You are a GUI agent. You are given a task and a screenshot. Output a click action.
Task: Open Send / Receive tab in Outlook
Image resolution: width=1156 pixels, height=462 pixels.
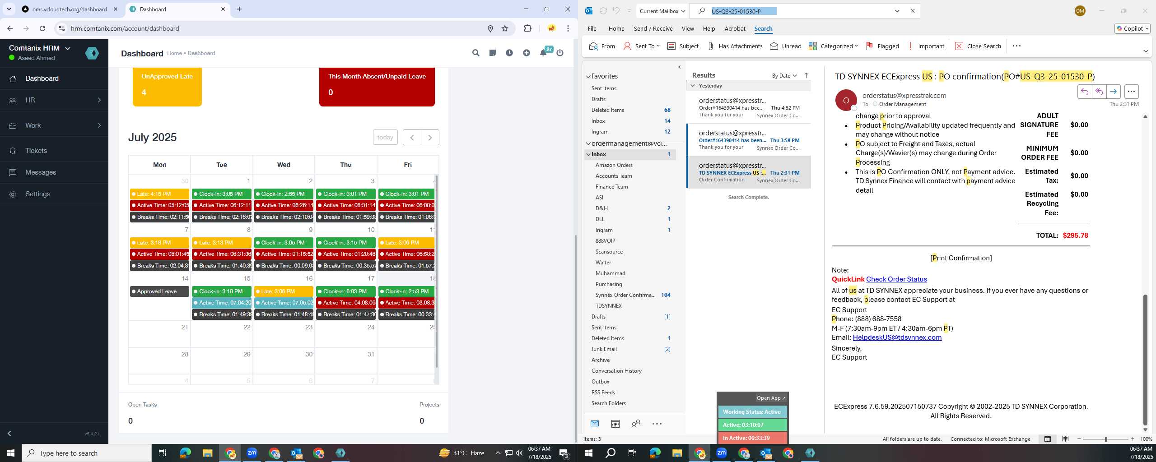click(x=653, y=28)
